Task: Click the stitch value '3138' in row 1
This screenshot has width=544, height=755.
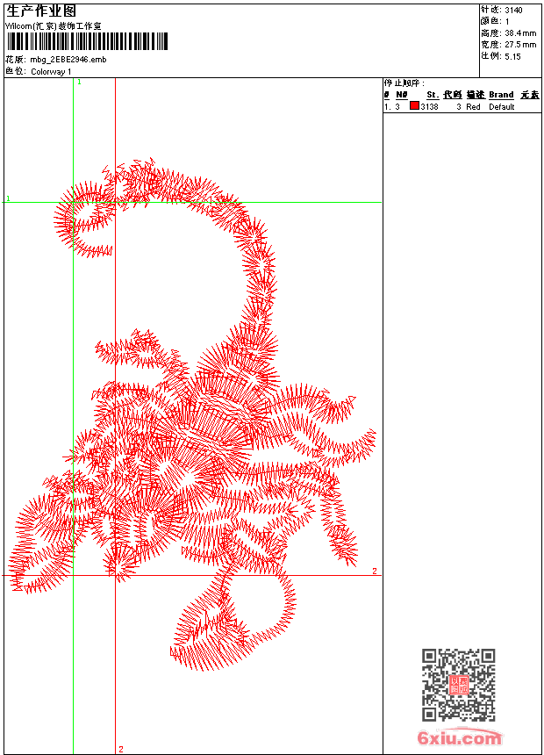Action: (429, 107)
